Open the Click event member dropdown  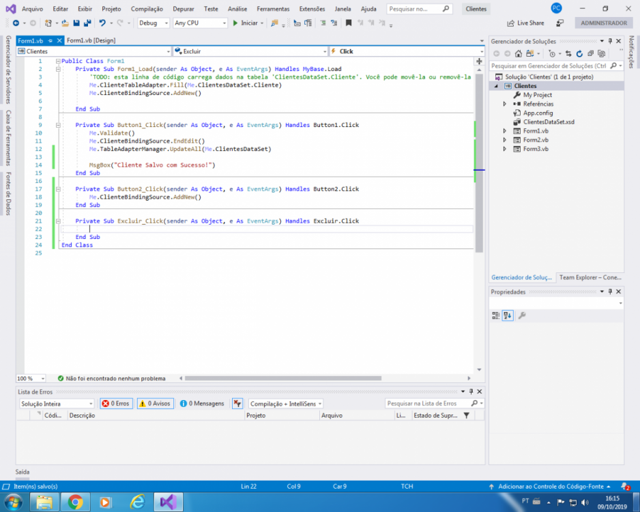pos(407,51)
